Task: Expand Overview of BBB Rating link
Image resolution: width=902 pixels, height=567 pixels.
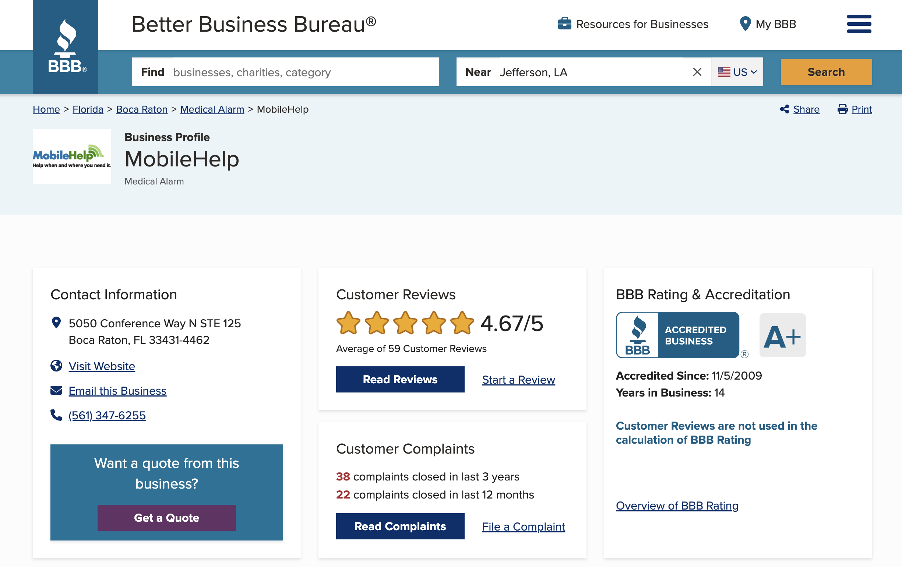Action: [x=677, y=505]
